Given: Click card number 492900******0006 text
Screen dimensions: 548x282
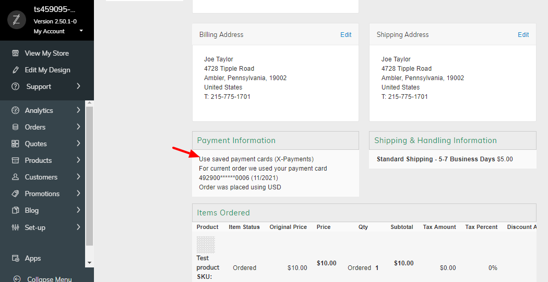Looking at the screenshot, I should [224, 178].
